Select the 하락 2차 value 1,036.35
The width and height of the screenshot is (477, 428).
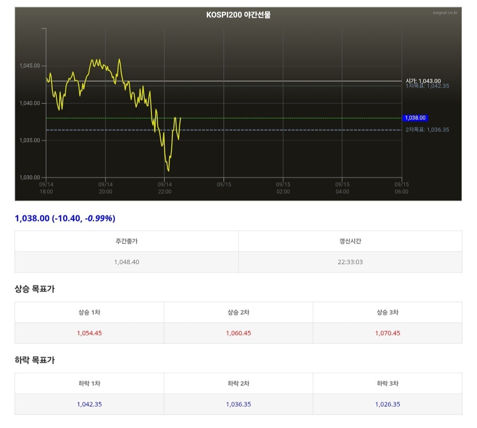click(238, 404)
